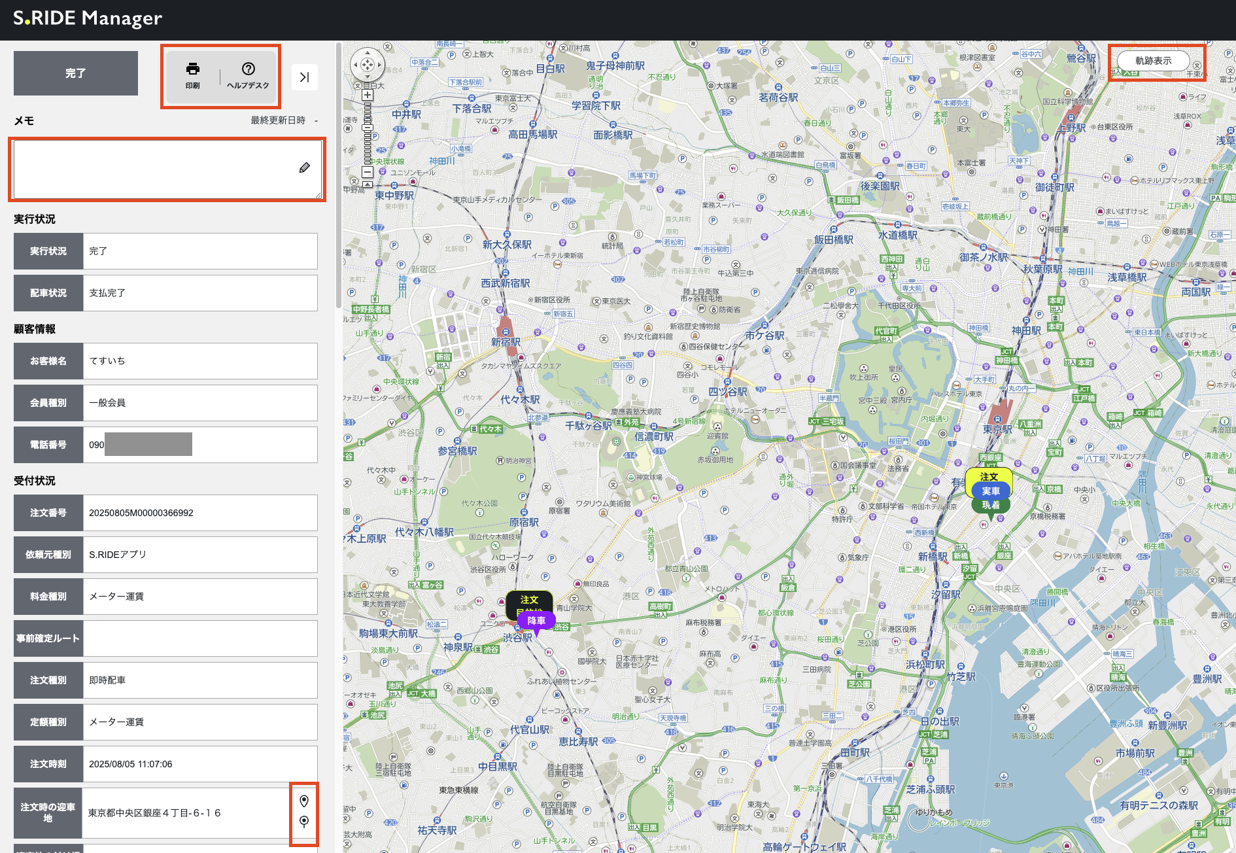The width and height of the screenshot is (1236, 853).
Task: Click the blue 実車 map marker
Action: click(x=990, y=491)
